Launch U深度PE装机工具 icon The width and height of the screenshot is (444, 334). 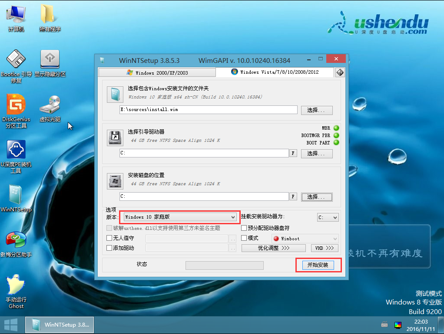click(16, 157)
